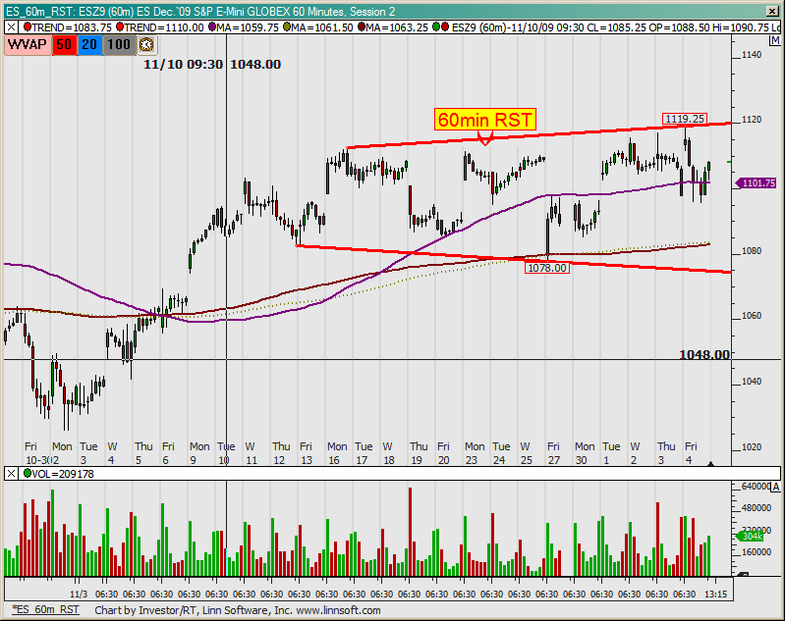Open the ES_60m_RST chart tab

coord(45,610)
